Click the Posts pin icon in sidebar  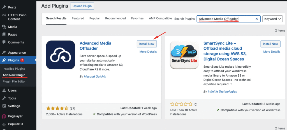(4, 7)
